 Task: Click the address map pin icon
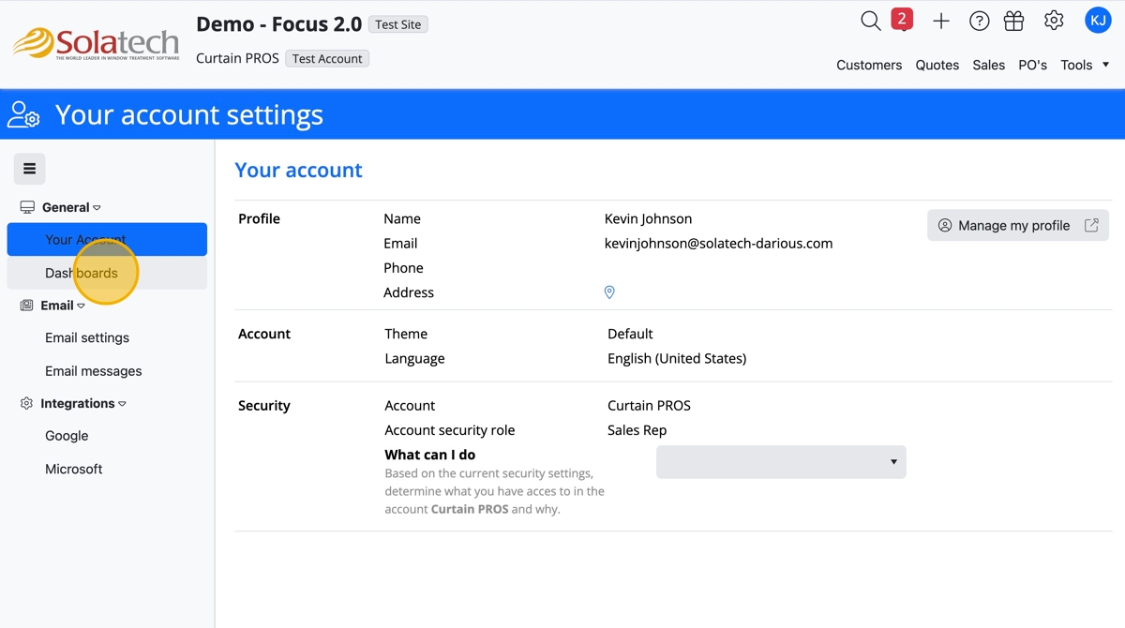click(x=609, y=292)
